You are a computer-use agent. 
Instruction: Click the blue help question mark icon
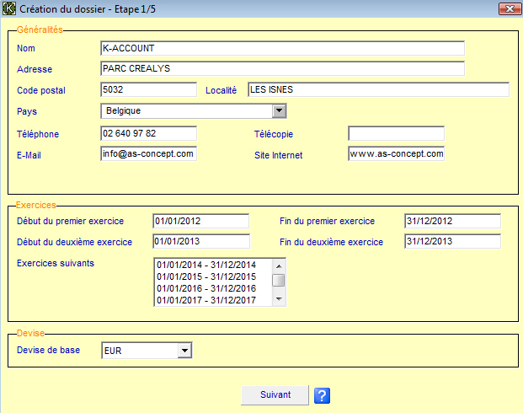tap(322, 395)
